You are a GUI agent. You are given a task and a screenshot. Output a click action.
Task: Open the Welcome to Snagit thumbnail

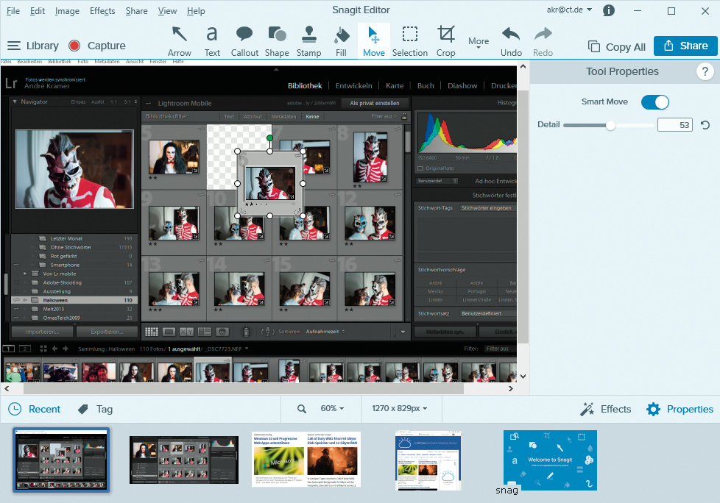(550, 460)
